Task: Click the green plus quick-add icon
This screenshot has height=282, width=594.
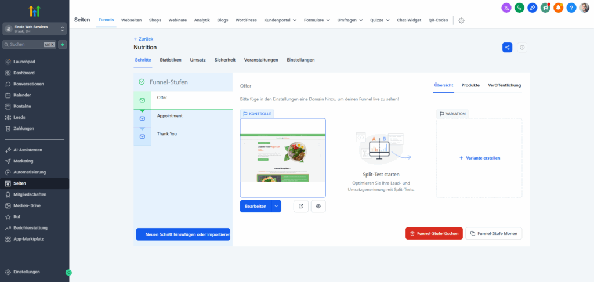Action: [62, 44]
